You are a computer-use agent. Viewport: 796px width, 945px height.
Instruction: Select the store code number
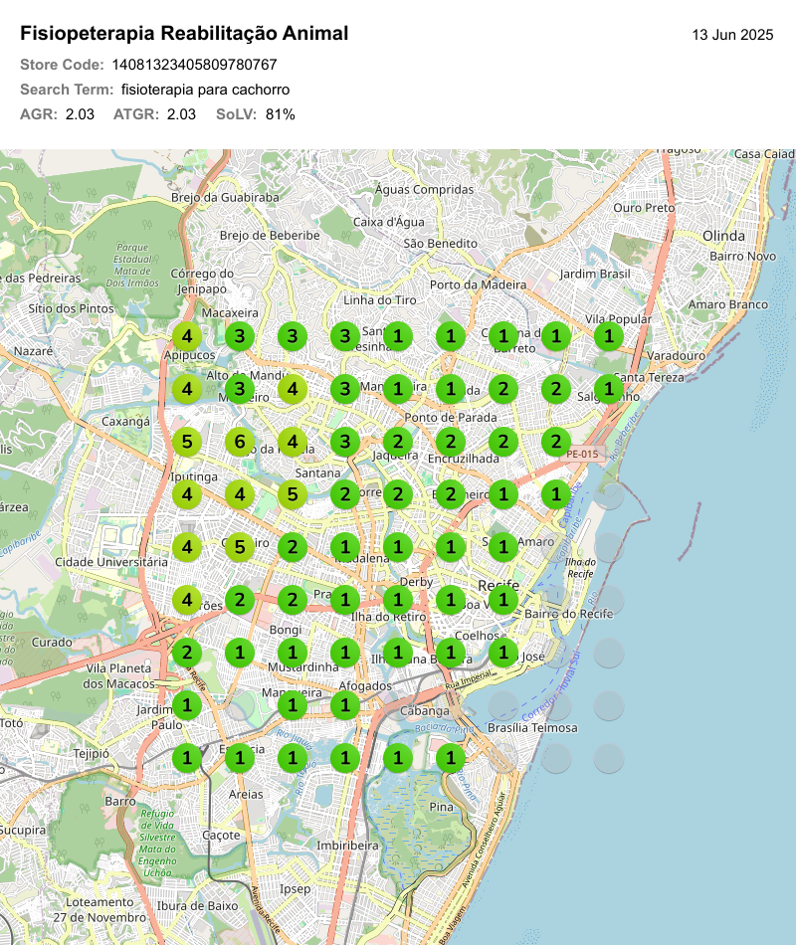tap(194, 65)
